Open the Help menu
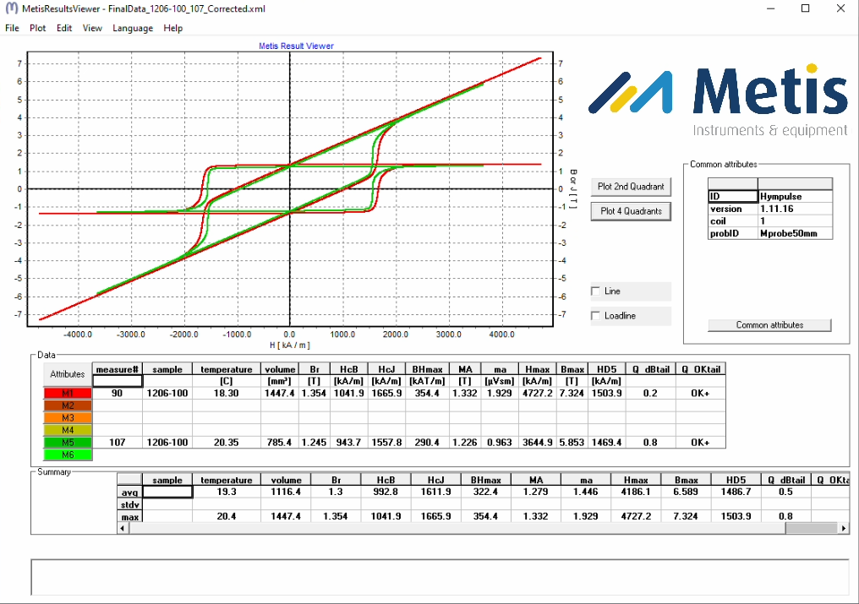This screenshot has height=604, width=859. 172,28
